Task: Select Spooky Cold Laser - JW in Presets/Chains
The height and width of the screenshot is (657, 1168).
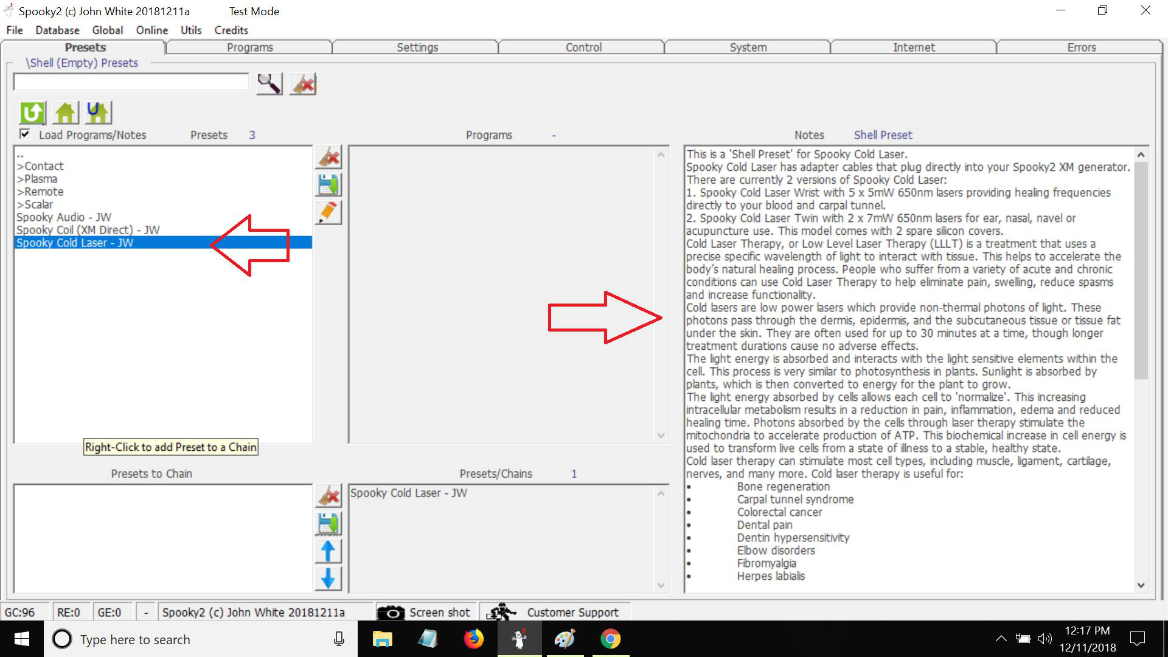Action: [409, 493]
